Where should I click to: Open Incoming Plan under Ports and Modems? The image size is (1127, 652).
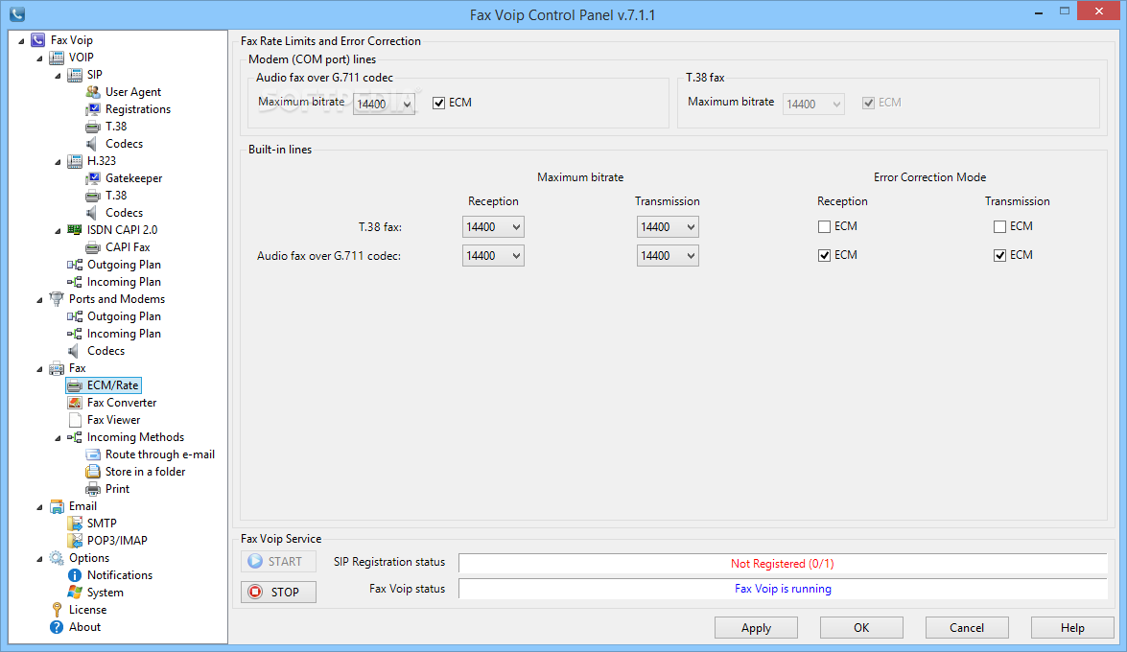point(124,334)
